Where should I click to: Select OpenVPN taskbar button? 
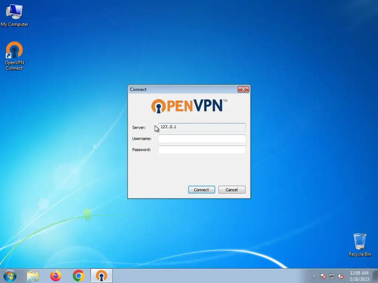102,276
